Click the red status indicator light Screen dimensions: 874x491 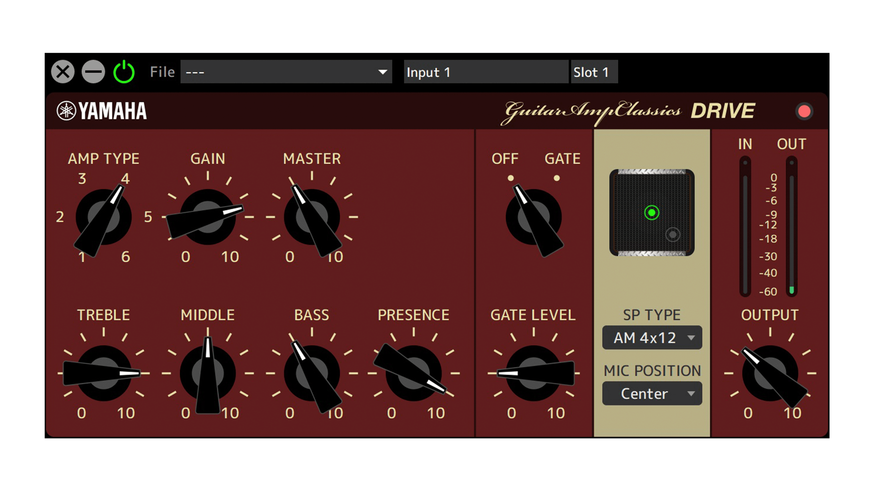point(804,111)
